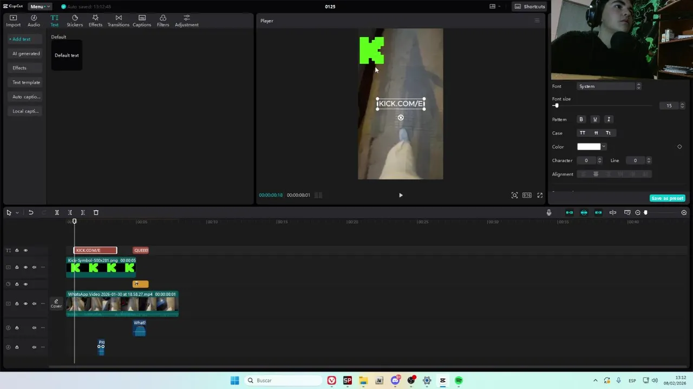Image resolution: width=693 pixels, height=389 pixels.
Task: Lock the Kick-Symbol overlay track
Action: click(x=17, y=267)
